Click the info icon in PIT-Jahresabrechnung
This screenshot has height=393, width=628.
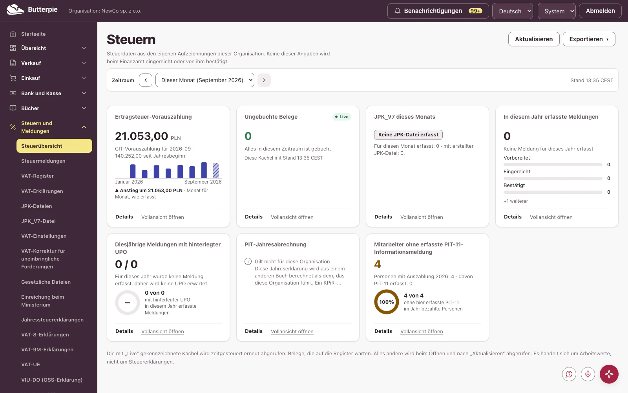248,261
